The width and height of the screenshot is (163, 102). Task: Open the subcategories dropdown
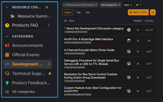pyautogui.click(x=111, y=5)
